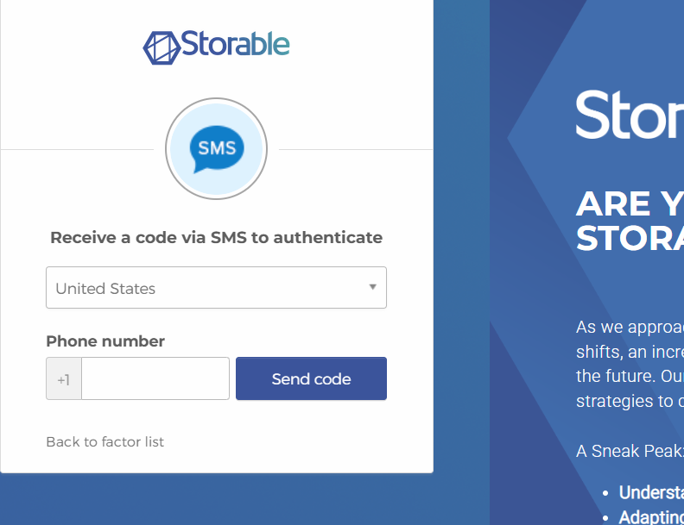Click the blue SMS speech bubble icon
684x525 pixels.
tap(216, 148)
